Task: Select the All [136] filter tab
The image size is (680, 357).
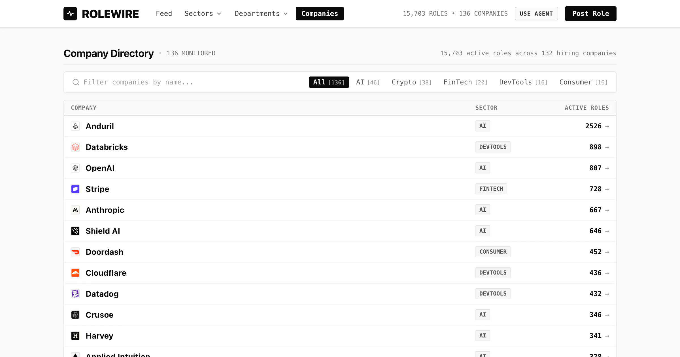Action: coord(329,82)
